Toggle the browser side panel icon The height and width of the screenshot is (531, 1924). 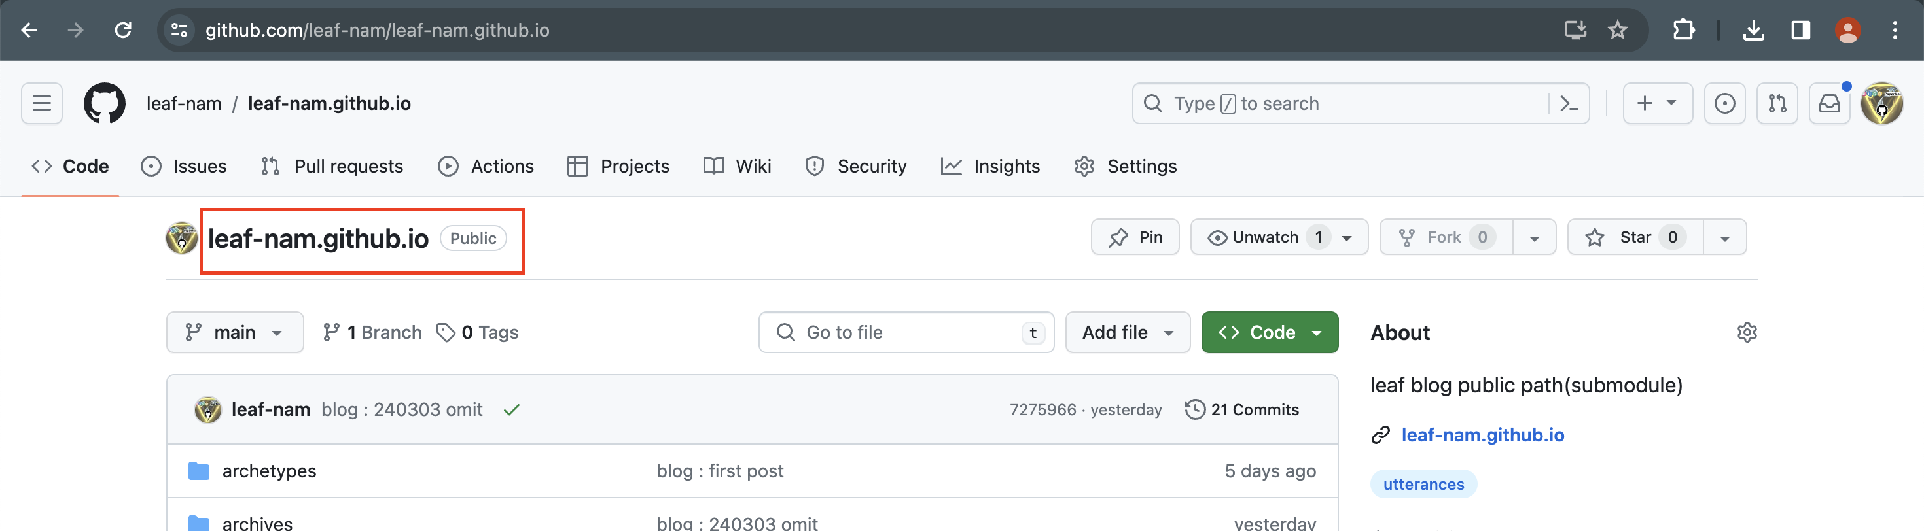(1801, 31)
